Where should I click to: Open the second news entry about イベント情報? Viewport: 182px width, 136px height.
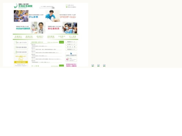click(x=44, y=49)
